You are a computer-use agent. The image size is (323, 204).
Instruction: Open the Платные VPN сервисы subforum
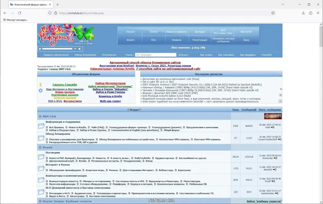207,139
